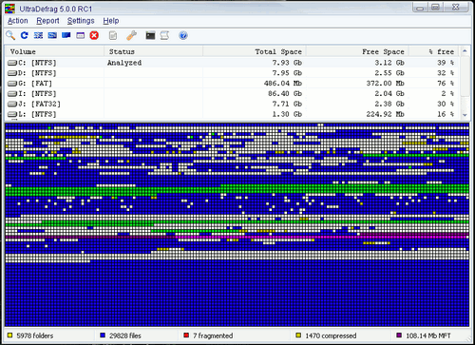Viewport: 475px width, 345px height.
Task: Run the Quick optimization toolbar icon
Action: tap(52, 35)
